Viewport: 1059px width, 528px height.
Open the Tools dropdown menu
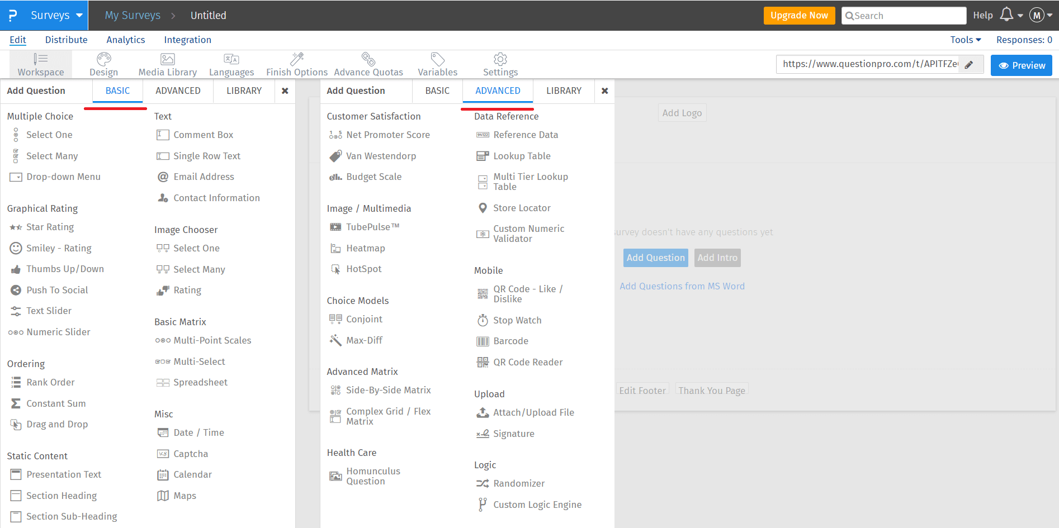(965, 40)
